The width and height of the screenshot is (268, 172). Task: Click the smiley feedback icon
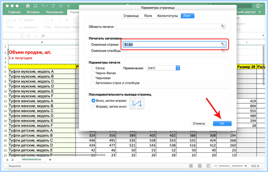[258, 6]
